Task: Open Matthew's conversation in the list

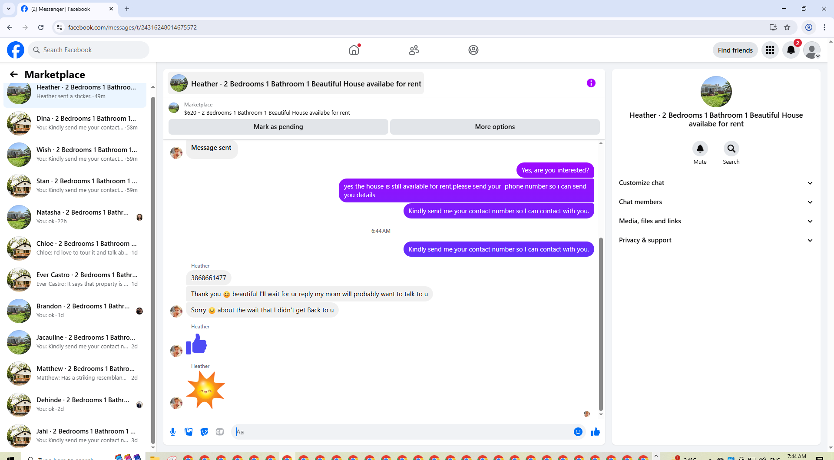Action: coord(75,373)
